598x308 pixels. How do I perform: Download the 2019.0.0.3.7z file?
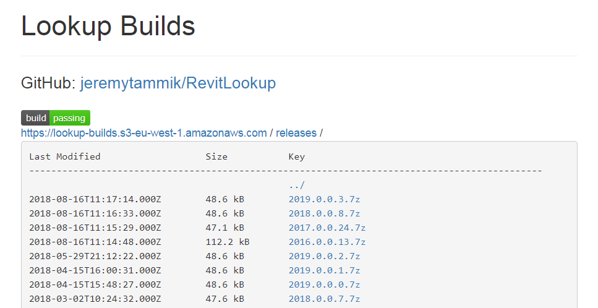pyautogui.click(x=324, y=199)
